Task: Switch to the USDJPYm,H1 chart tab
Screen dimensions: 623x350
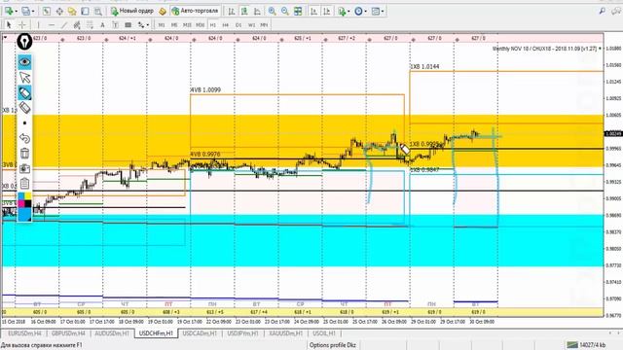Action: pyautogui.click(x=242, y=333)
